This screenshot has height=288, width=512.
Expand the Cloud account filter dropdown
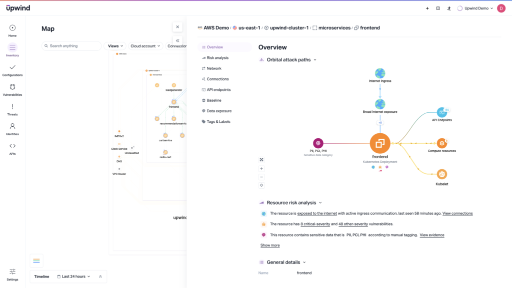click(145, 46)
